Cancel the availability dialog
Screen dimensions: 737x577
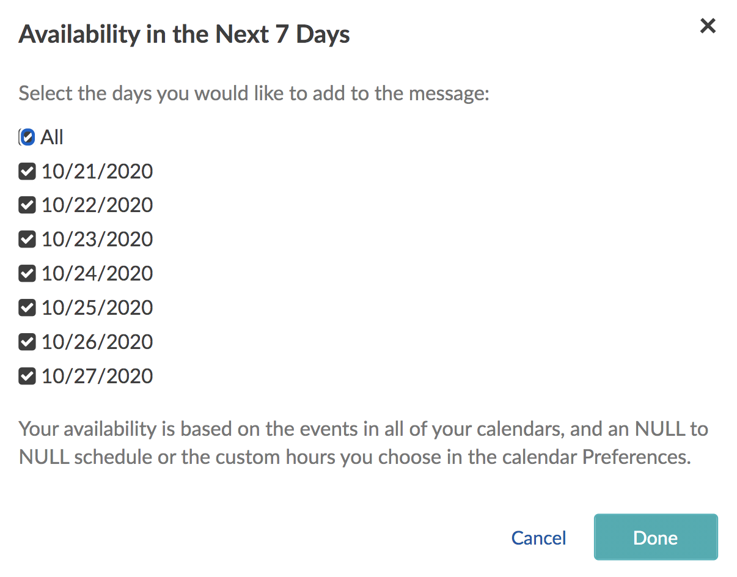[x=538, y=538]
